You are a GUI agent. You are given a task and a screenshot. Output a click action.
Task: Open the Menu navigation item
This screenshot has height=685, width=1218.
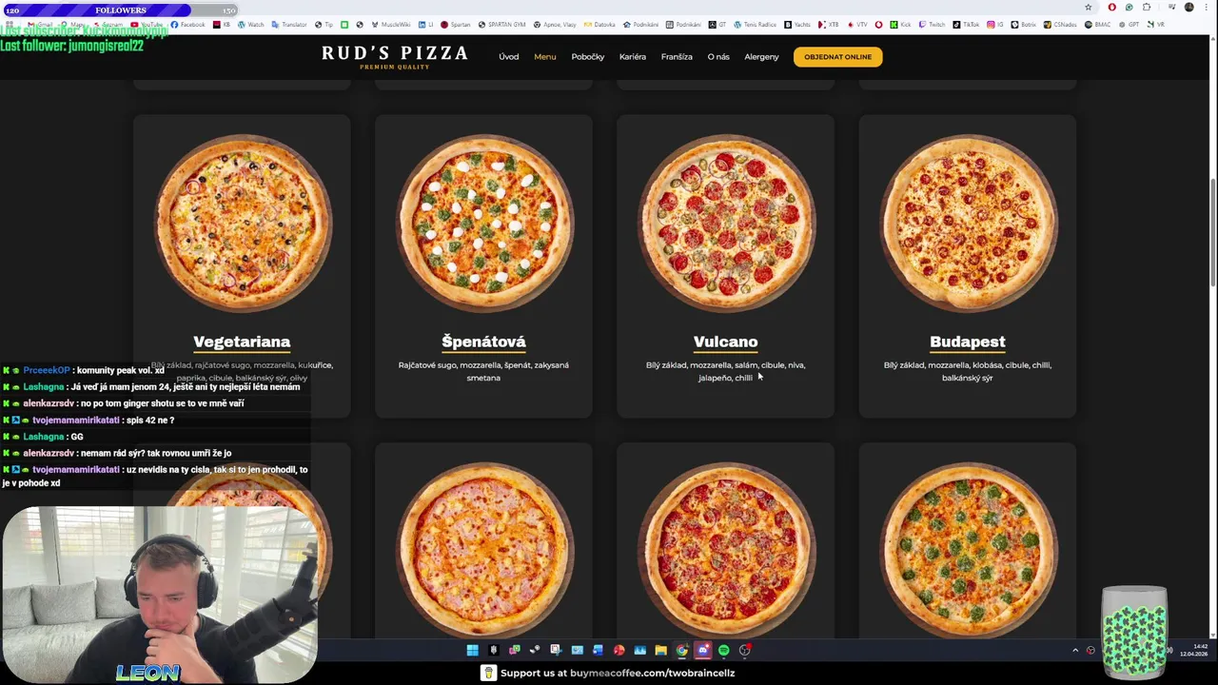click(545, 57)
